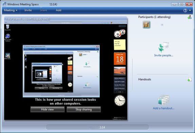Image resolution: width=195 pixels, height=133 pixels.
Task: Select the participant avatar picture
Action: coord(146,24)
